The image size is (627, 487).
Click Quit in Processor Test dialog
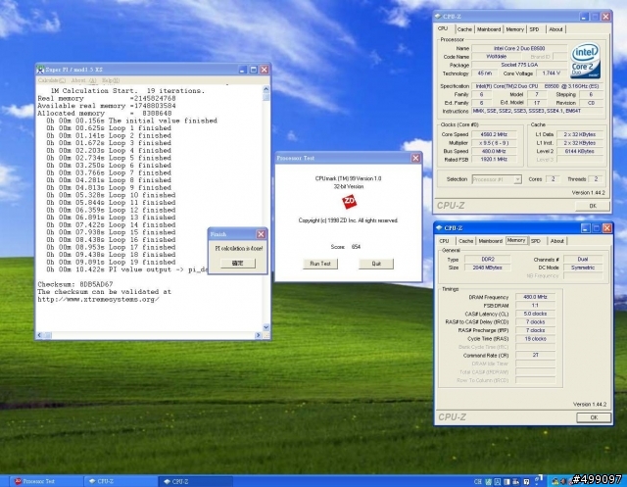tap(376, 264)
